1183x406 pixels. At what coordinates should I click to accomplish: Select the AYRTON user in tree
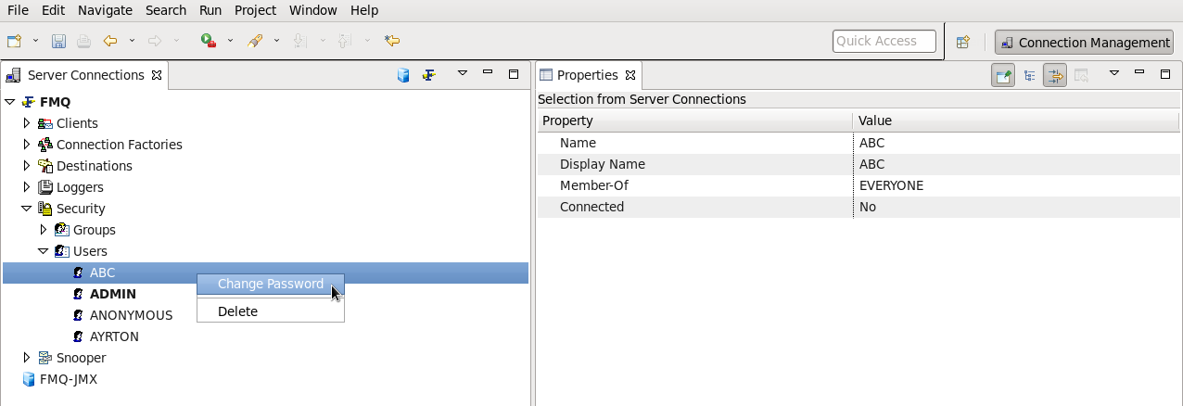114,336
